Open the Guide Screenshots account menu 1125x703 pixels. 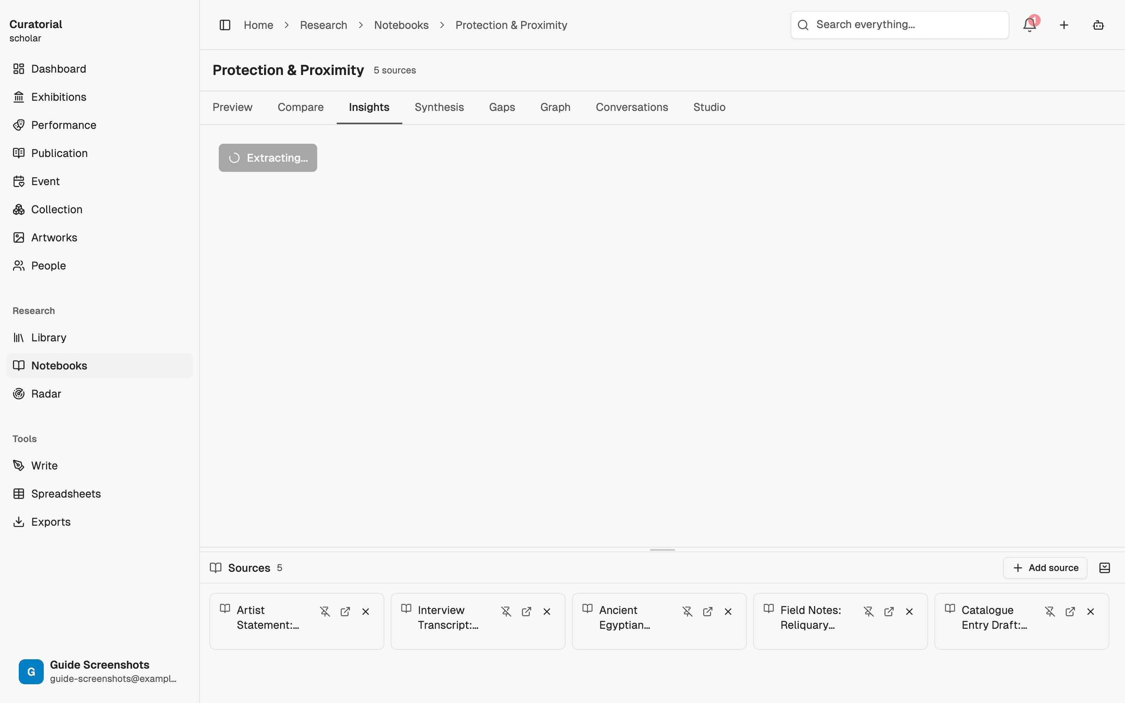tap(100, 671)
